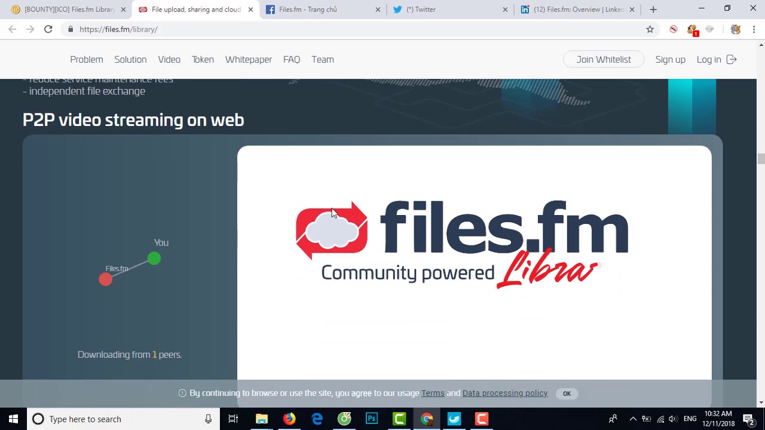The width and height of the screenshot is (765, 430).
Task: Launch Firefox from the taskbar
Action: [289, 419]
